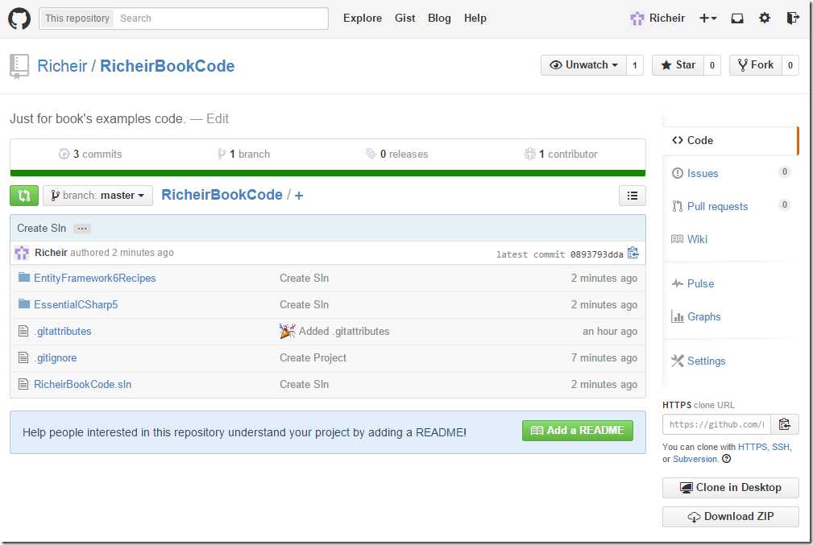Expand the commit message ellipsis button
Viewport: 813px width, 545px height.
[x=82, y=229]
